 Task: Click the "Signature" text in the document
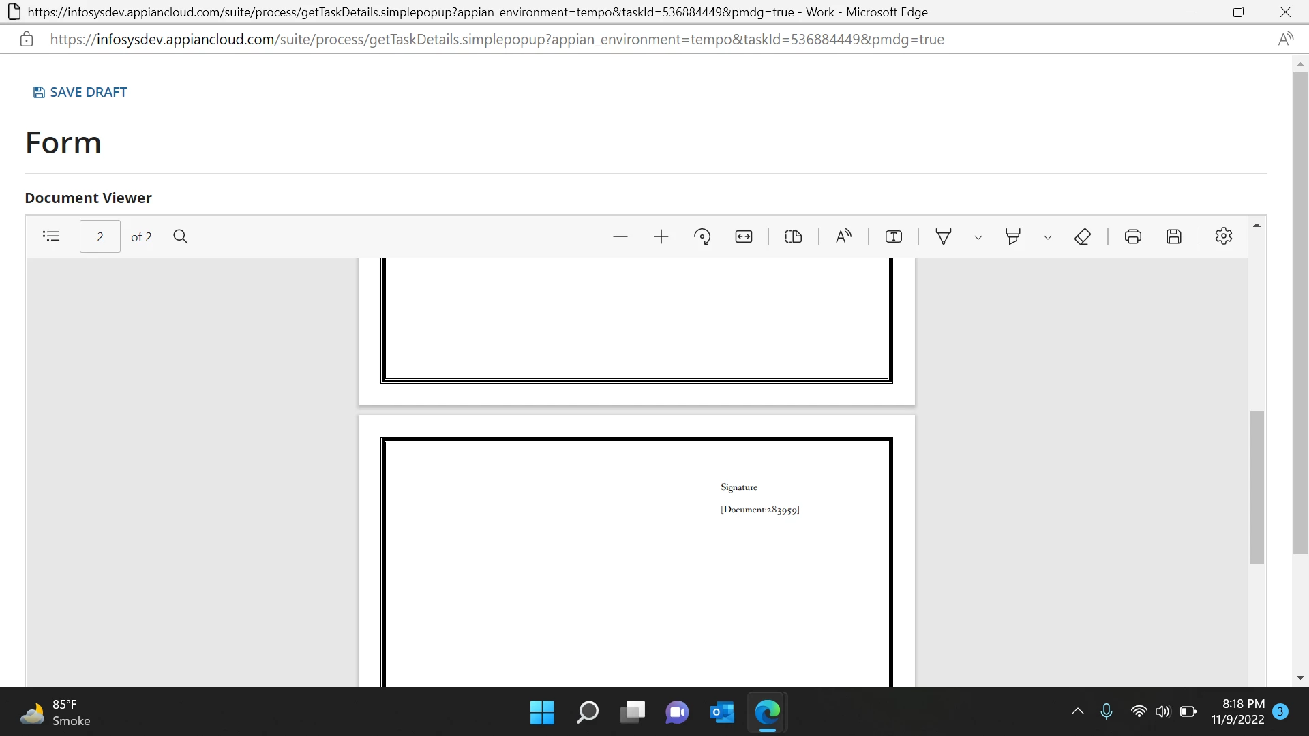(x=739, y=487)
